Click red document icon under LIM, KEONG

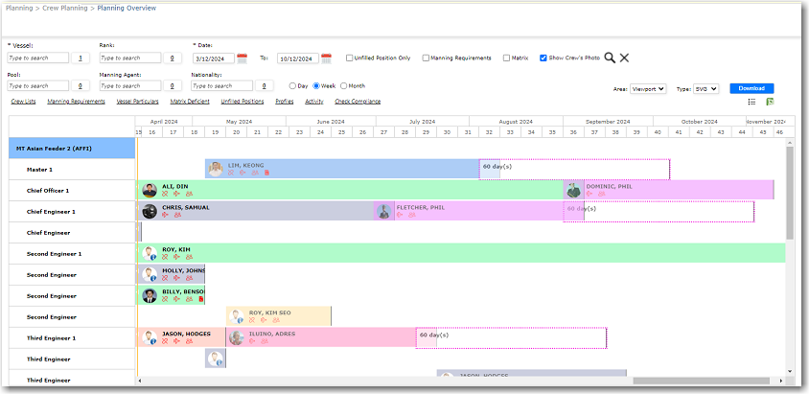[266, 174]
